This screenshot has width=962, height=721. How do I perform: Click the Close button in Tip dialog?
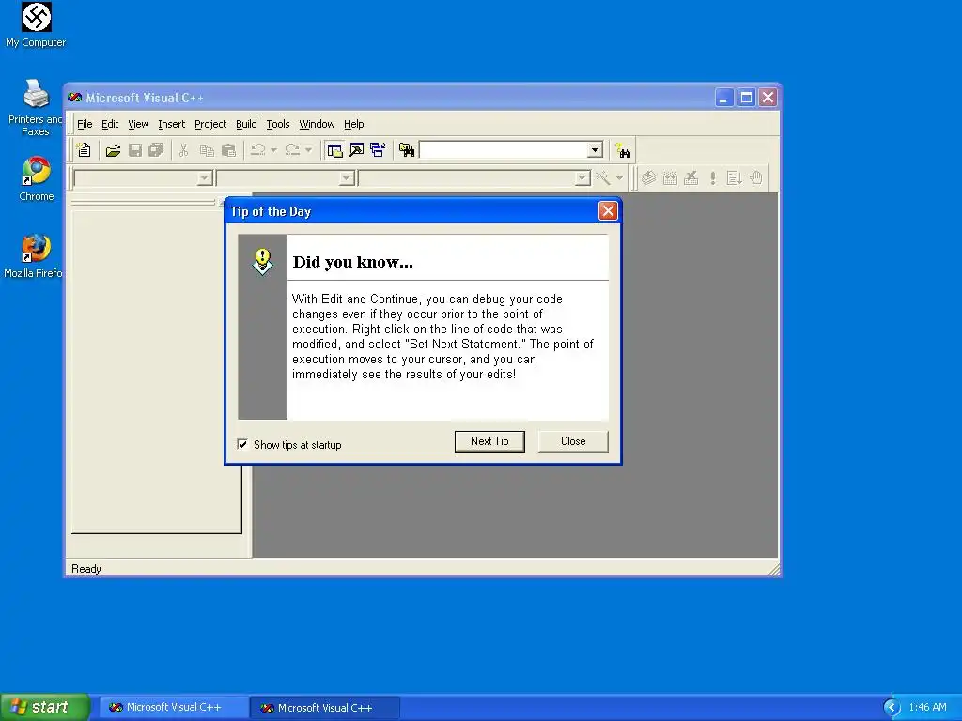[x=573, y=441]
